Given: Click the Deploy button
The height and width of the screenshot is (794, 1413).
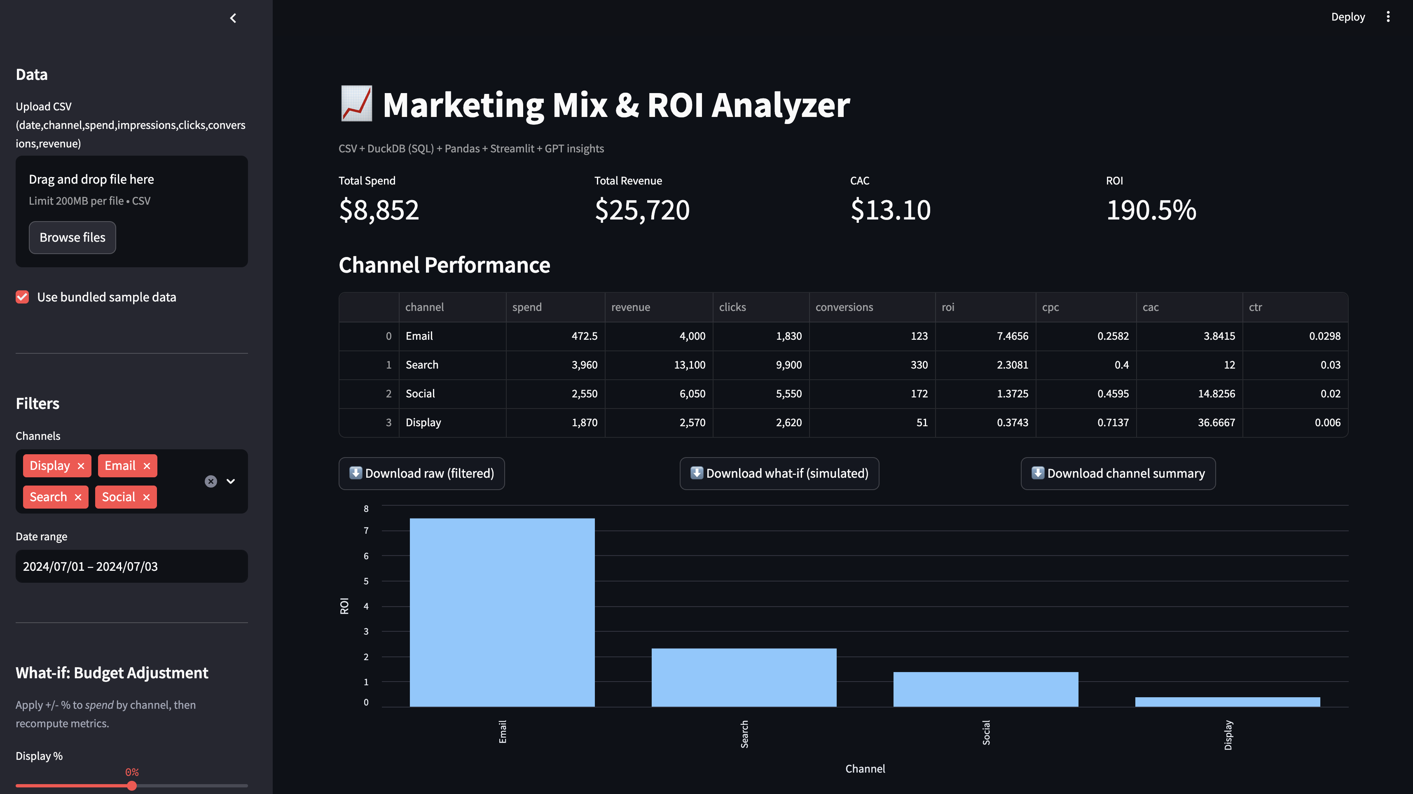Looking at the screenshot, I should coord(1348,16).
